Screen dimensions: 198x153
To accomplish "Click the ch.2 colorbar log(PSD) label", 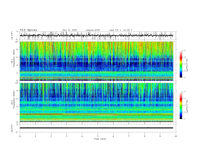I will pos(187,106).
